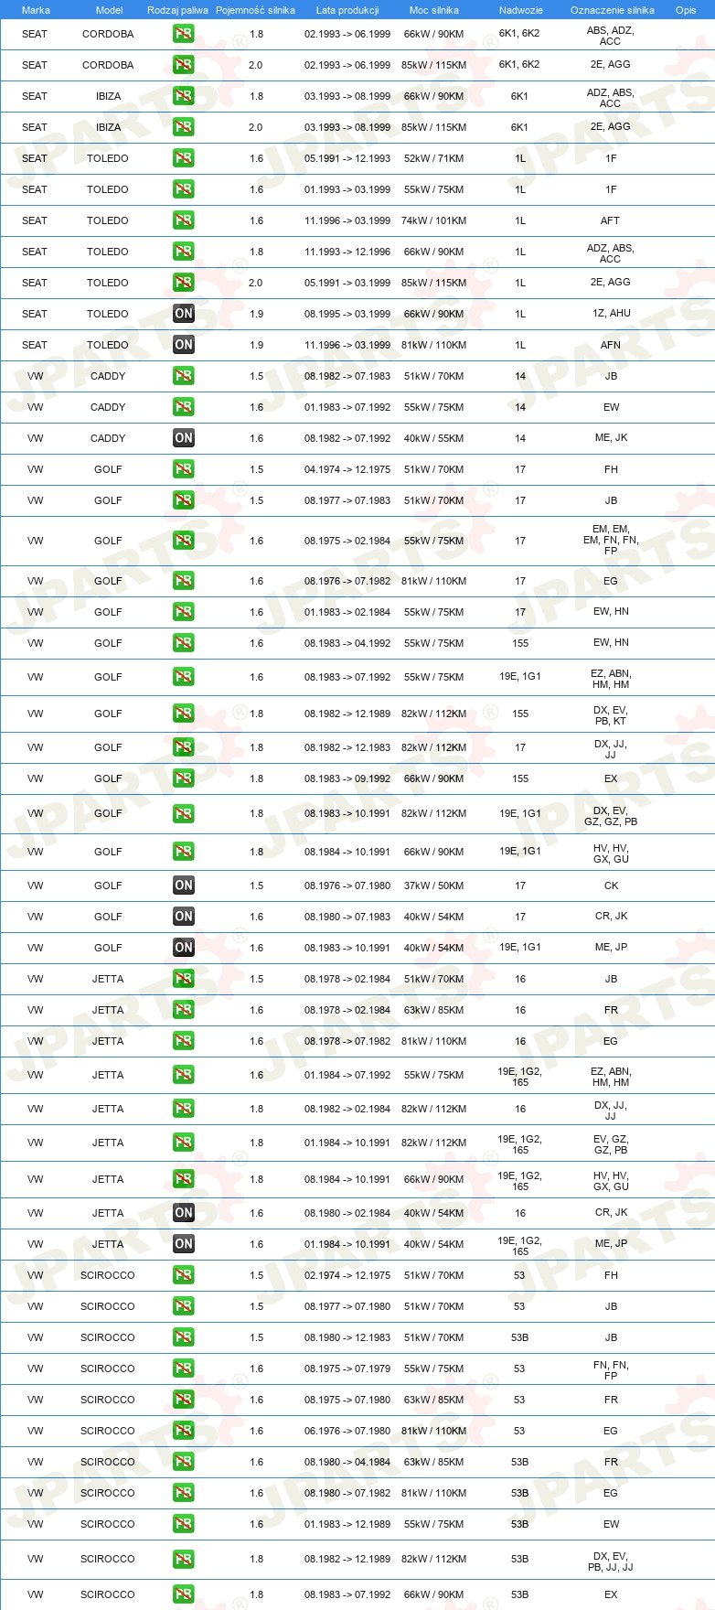The width and height of the screenshot is (715, 1610).
Task: Click petrol icon in VW SCIROCCO EX row
Action: point(184,1594)
